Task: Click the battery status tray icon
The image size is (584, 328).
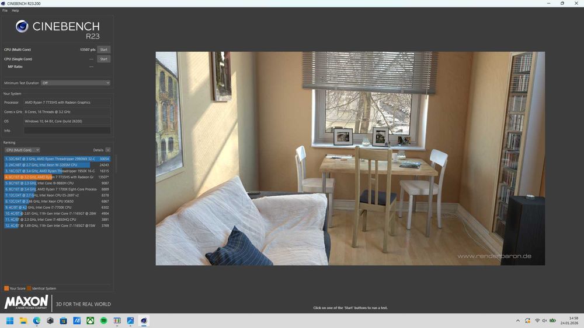Action: point(552,320)
